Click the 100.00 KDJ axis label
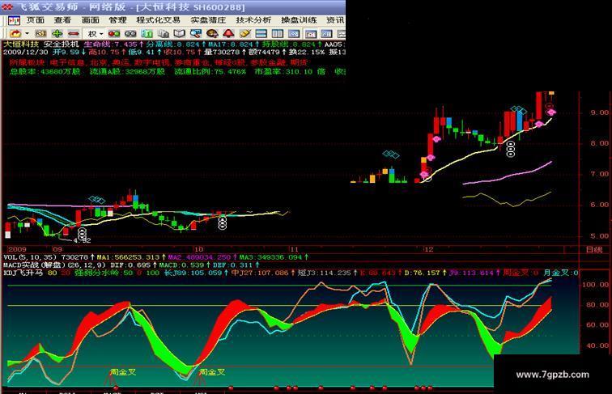The height and width of the screenshot is (394, 612). [x=595, y=285]
